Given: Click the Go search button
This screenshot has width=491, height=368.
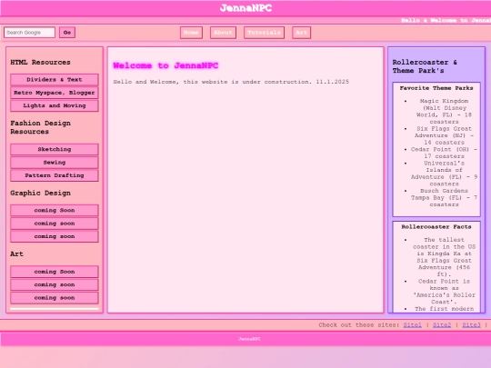Looking at the screenshot, I should tap(67, 32).
